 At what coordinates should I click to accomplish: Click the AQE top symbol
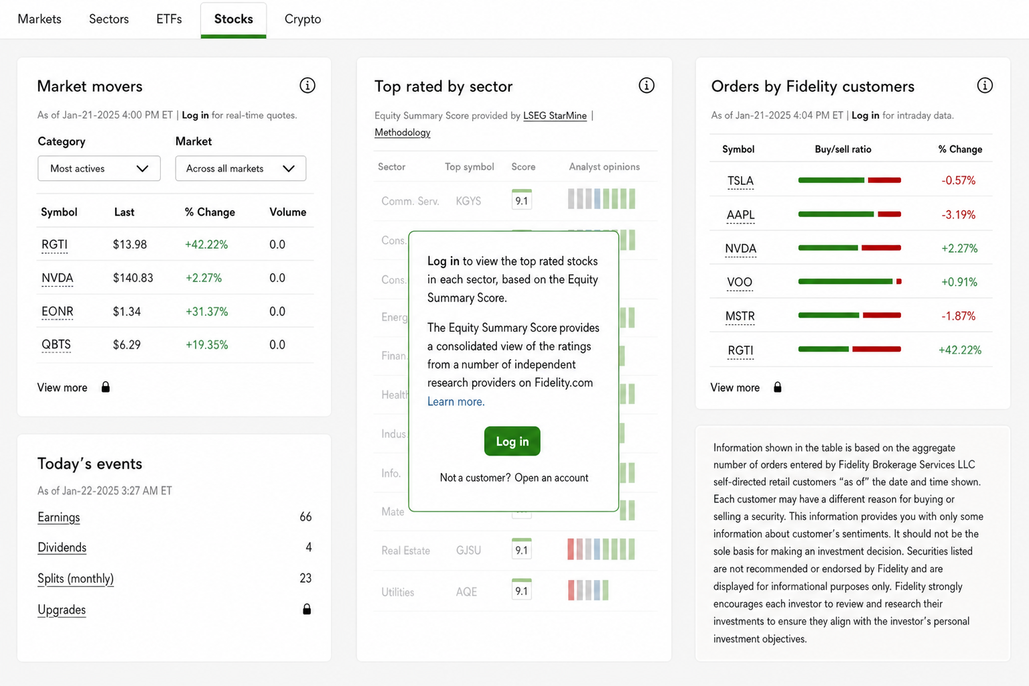466,592
